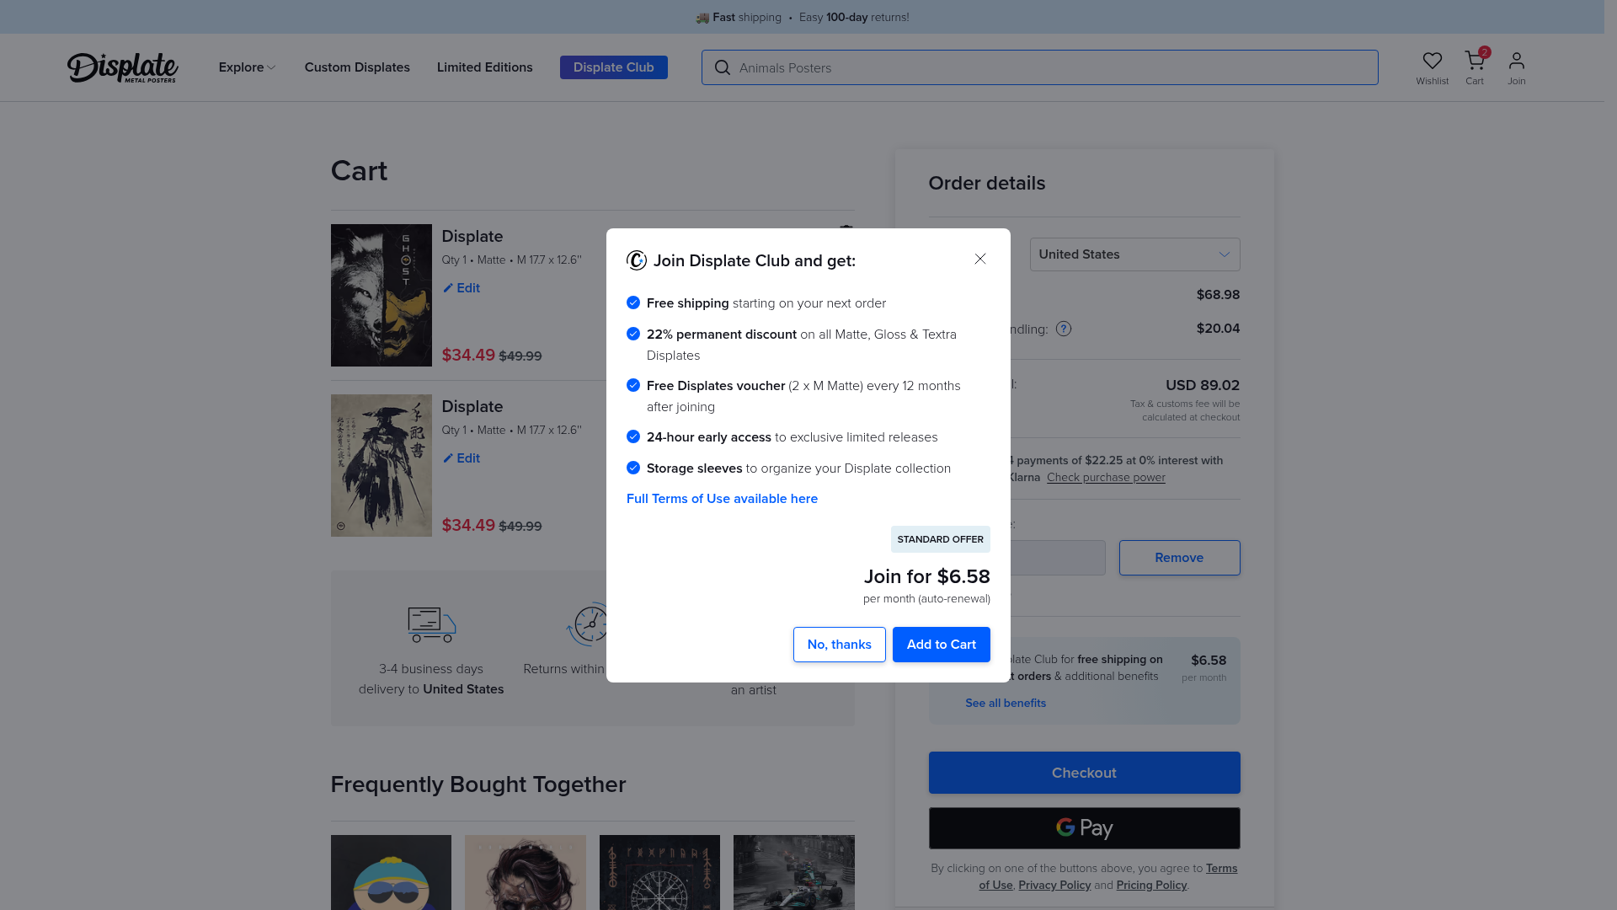Open Limited Editions page
Image resolution: width=1617 pixels, height=910 pixels.
point(484,67)
